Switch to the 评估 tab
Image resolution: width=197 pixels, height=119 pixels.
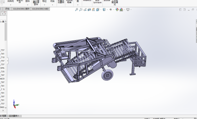pos(7,9)
